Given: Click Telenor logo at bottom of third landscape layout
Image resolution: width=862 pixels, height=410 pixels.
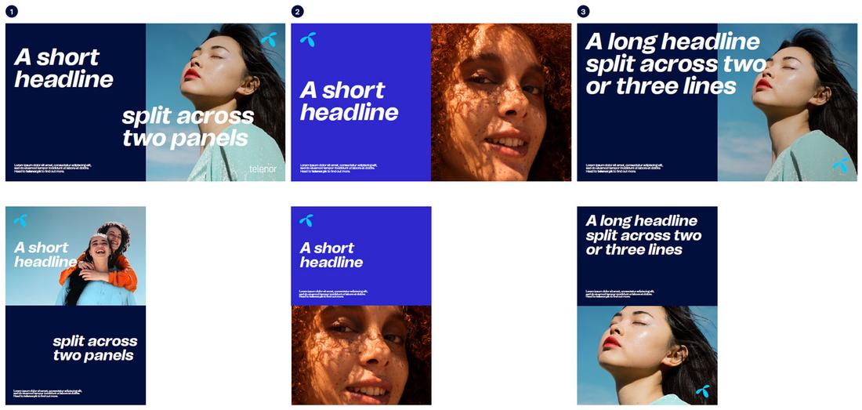Looking at the screenshot, I should [x=840, y=165].
